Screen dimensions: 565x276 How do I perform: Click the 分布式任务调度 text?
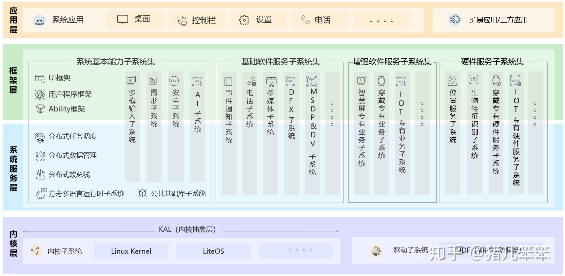(73, 136)
